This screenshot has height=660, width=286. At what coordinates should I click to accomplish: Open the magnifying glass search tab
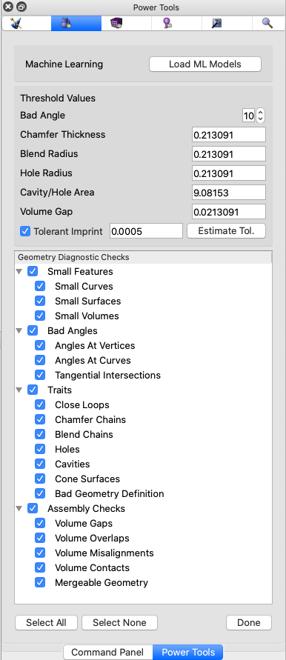[267, 24]
